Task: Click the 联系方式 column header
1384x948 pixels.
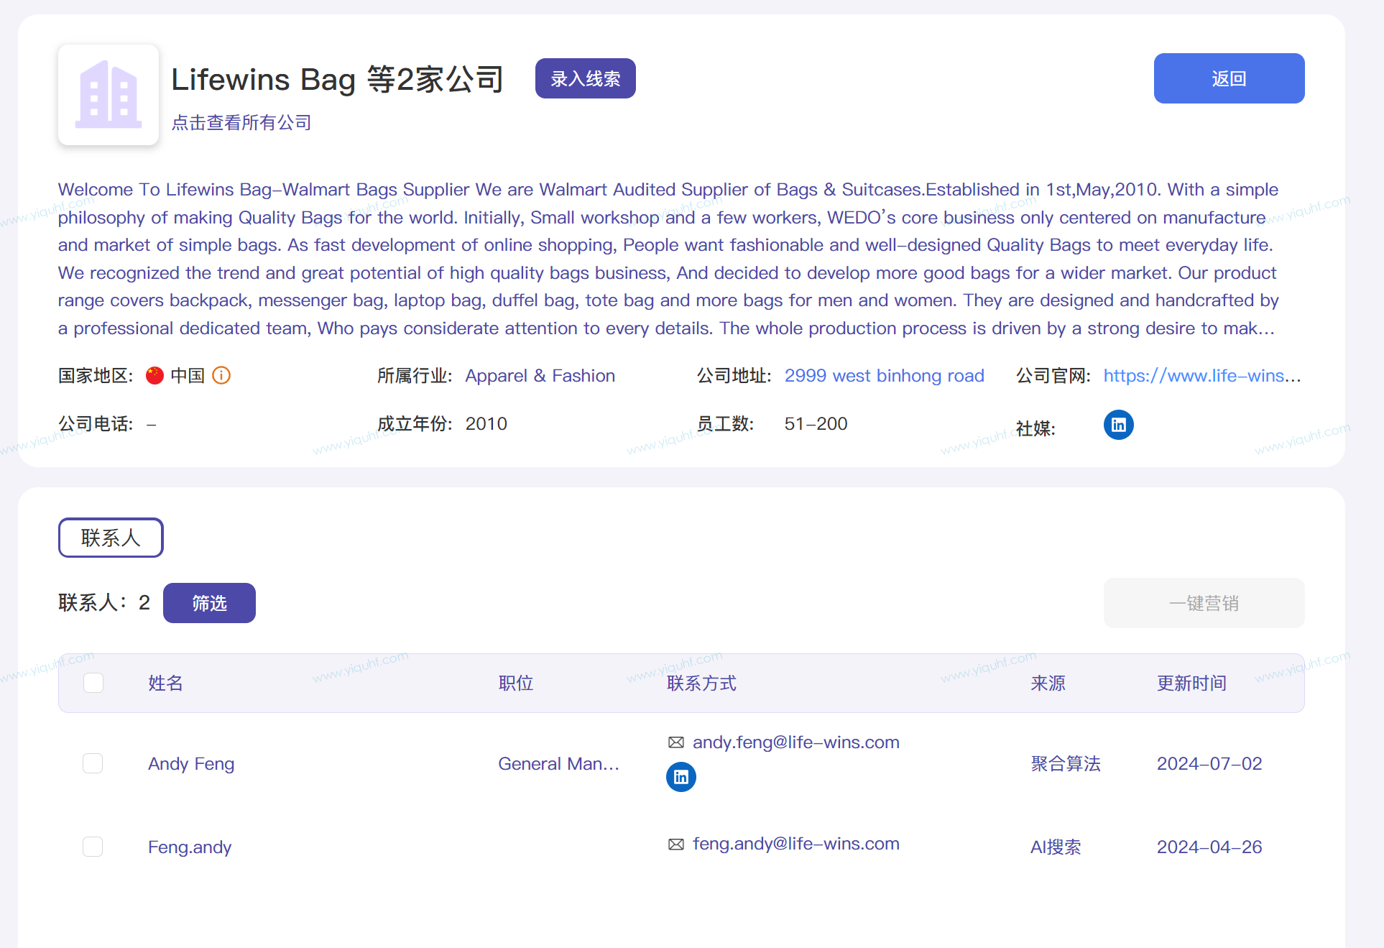Action: coord(701,684)
